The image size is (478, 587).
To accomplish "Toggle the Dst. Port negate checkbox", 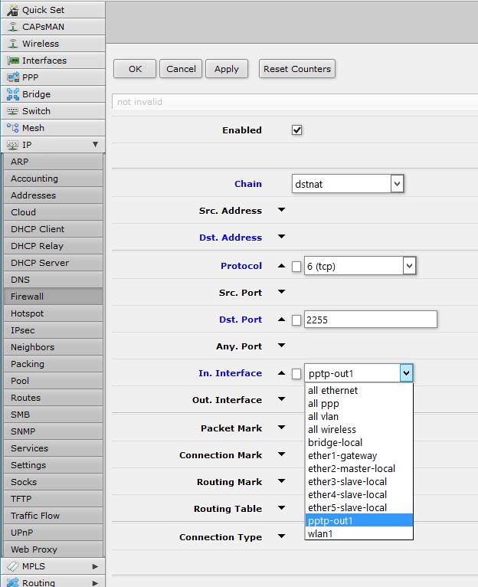I will coord(296,320).
